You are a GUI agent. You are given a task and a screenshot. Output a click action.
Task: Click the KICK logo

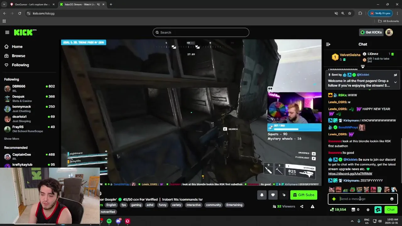click(25, 32)
